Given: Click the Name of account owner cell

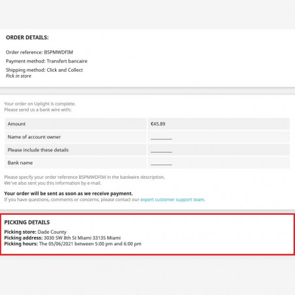Looking at the screenshot, I should click(76, 137).
